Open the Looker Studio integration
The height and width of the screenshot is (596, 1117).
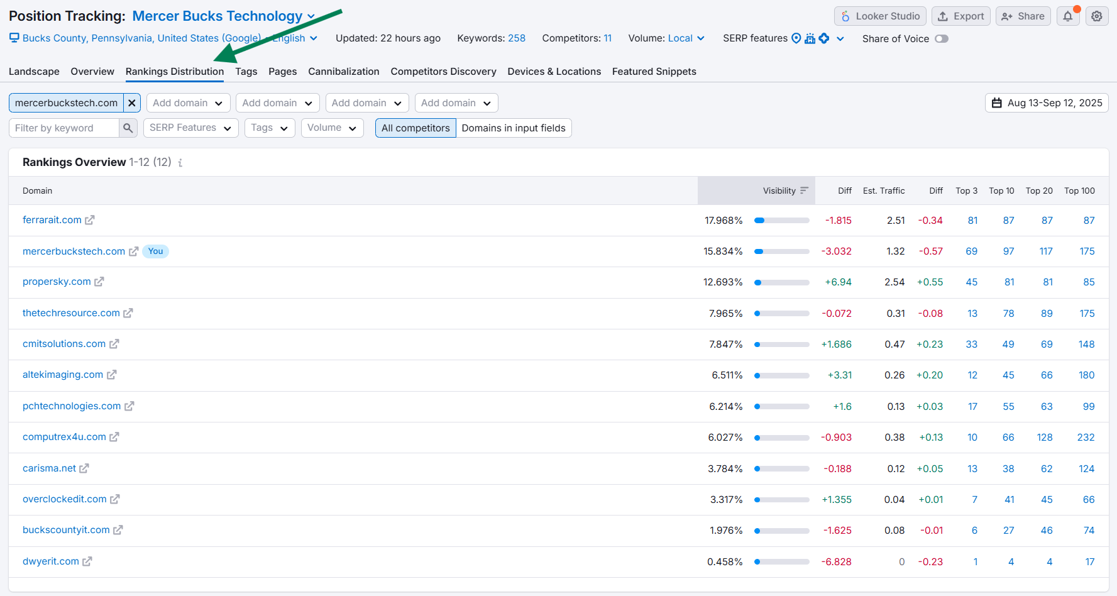click(x=880, y=16)
